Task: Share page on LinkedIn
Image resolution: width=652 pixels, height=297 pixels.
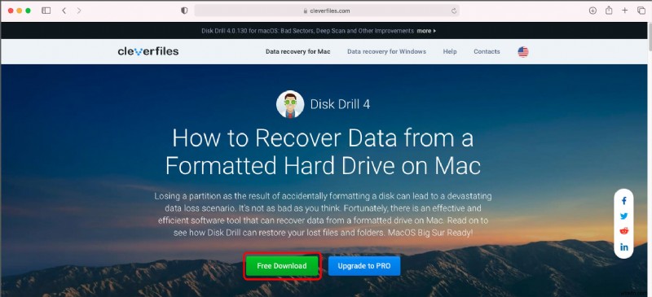Action: click(624, 247)
